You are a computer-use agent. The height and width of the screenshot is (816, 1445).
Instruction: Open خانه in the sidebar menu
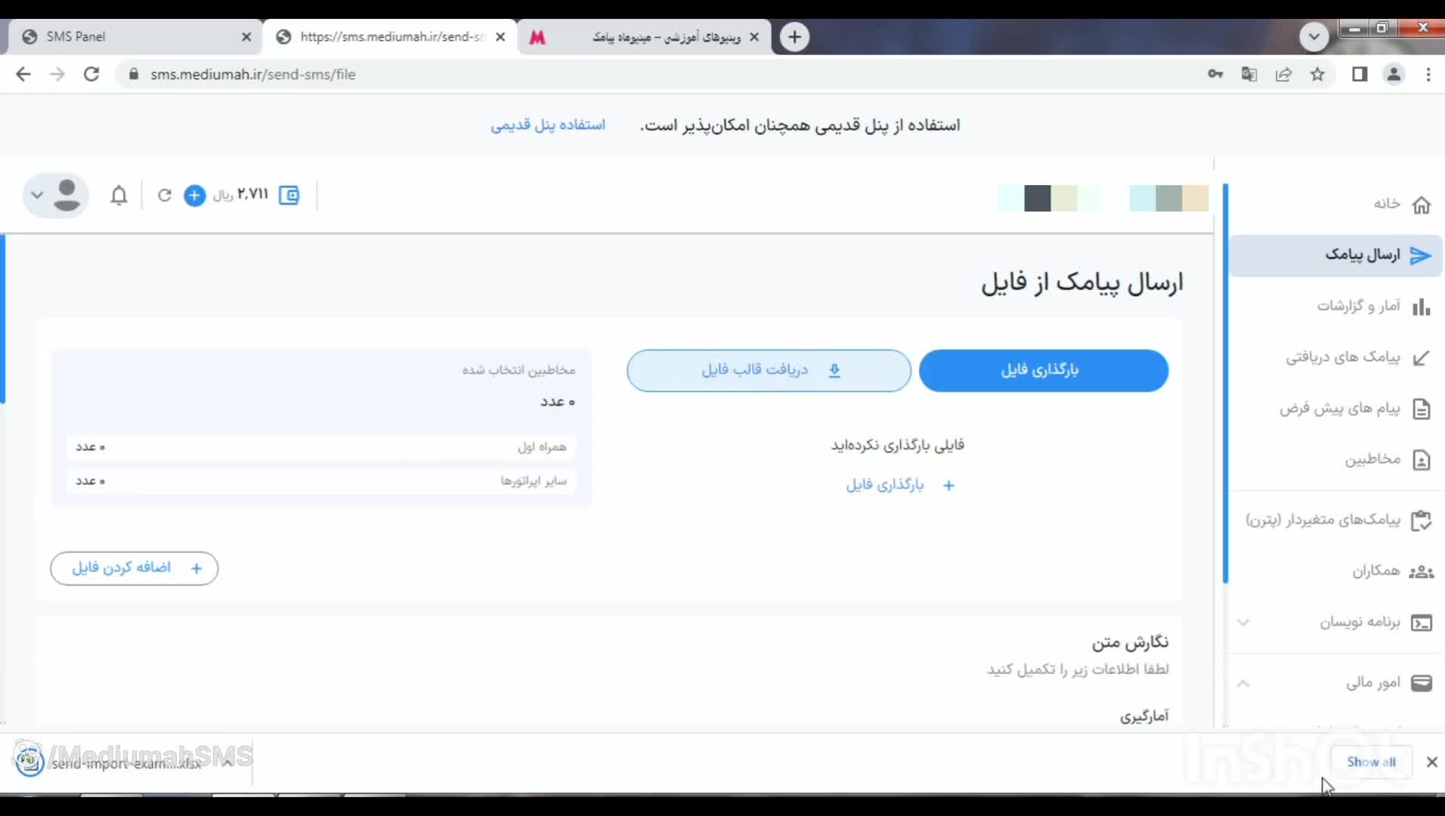[1387, 204]
